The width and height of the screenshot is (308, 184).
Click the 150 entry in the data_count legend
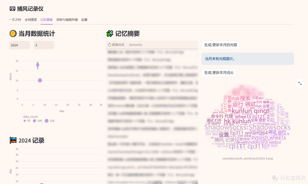(50, 121)
